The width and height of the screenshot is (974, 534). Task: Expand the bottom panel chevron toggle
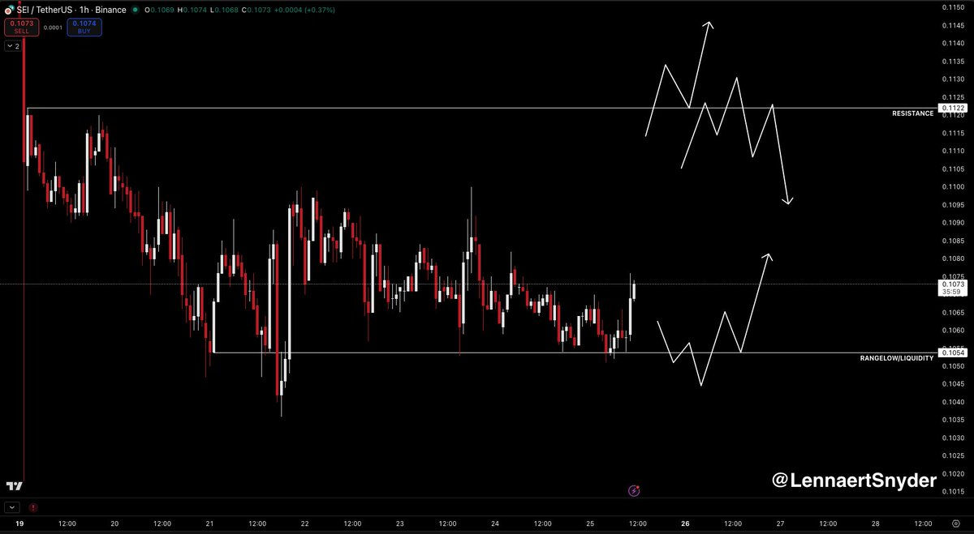(12, 507)
